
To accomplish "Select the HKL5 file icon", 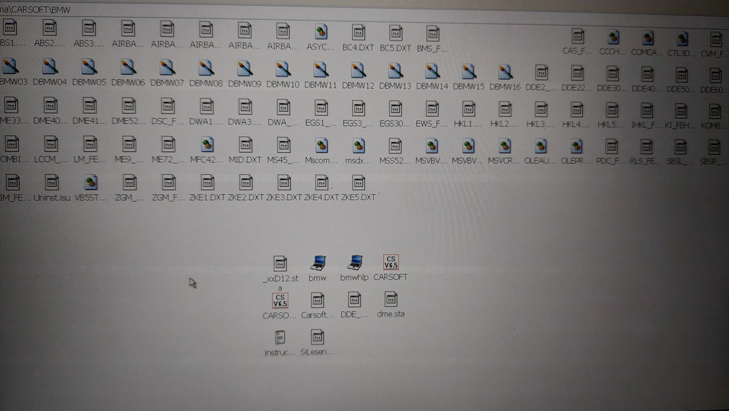I will point(612,110).
